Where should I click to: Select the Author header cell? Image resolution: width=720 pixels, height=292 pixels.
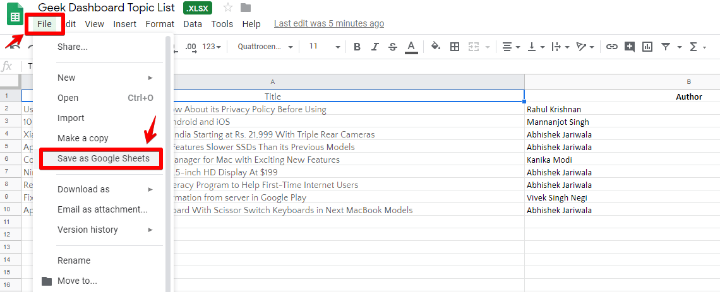tap(622, 96)
